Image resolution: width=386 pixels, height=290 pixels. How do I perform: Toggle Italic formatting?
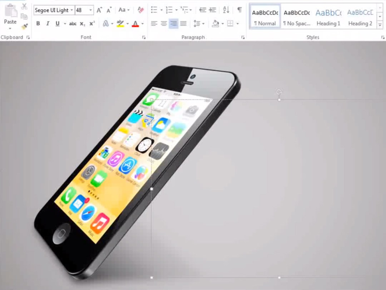point(48,23)
